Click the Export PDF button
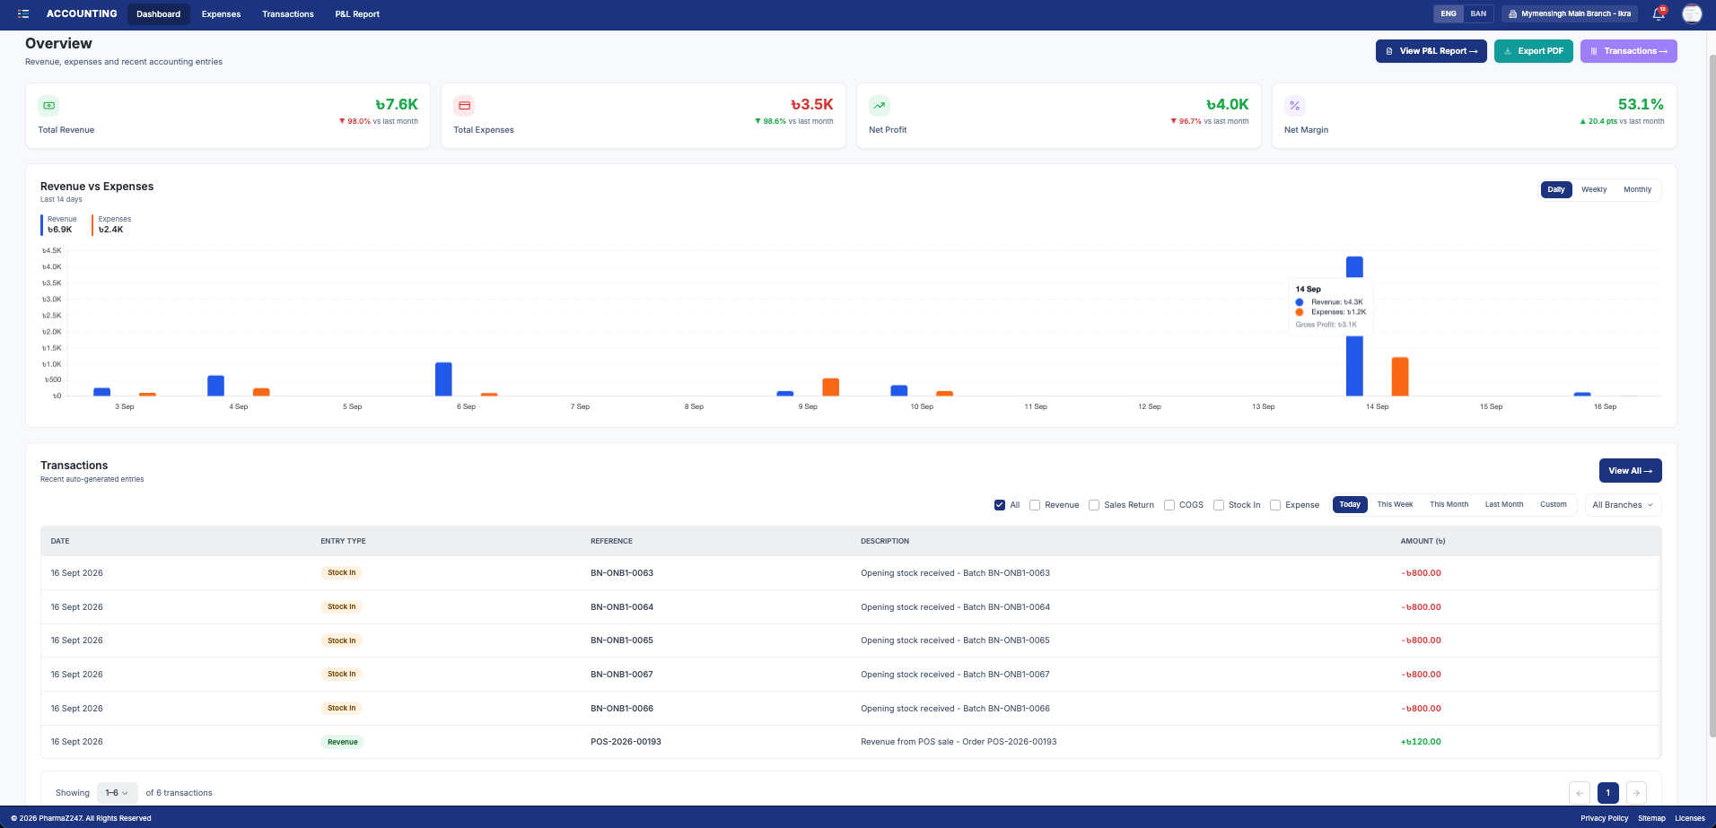 1534,51
